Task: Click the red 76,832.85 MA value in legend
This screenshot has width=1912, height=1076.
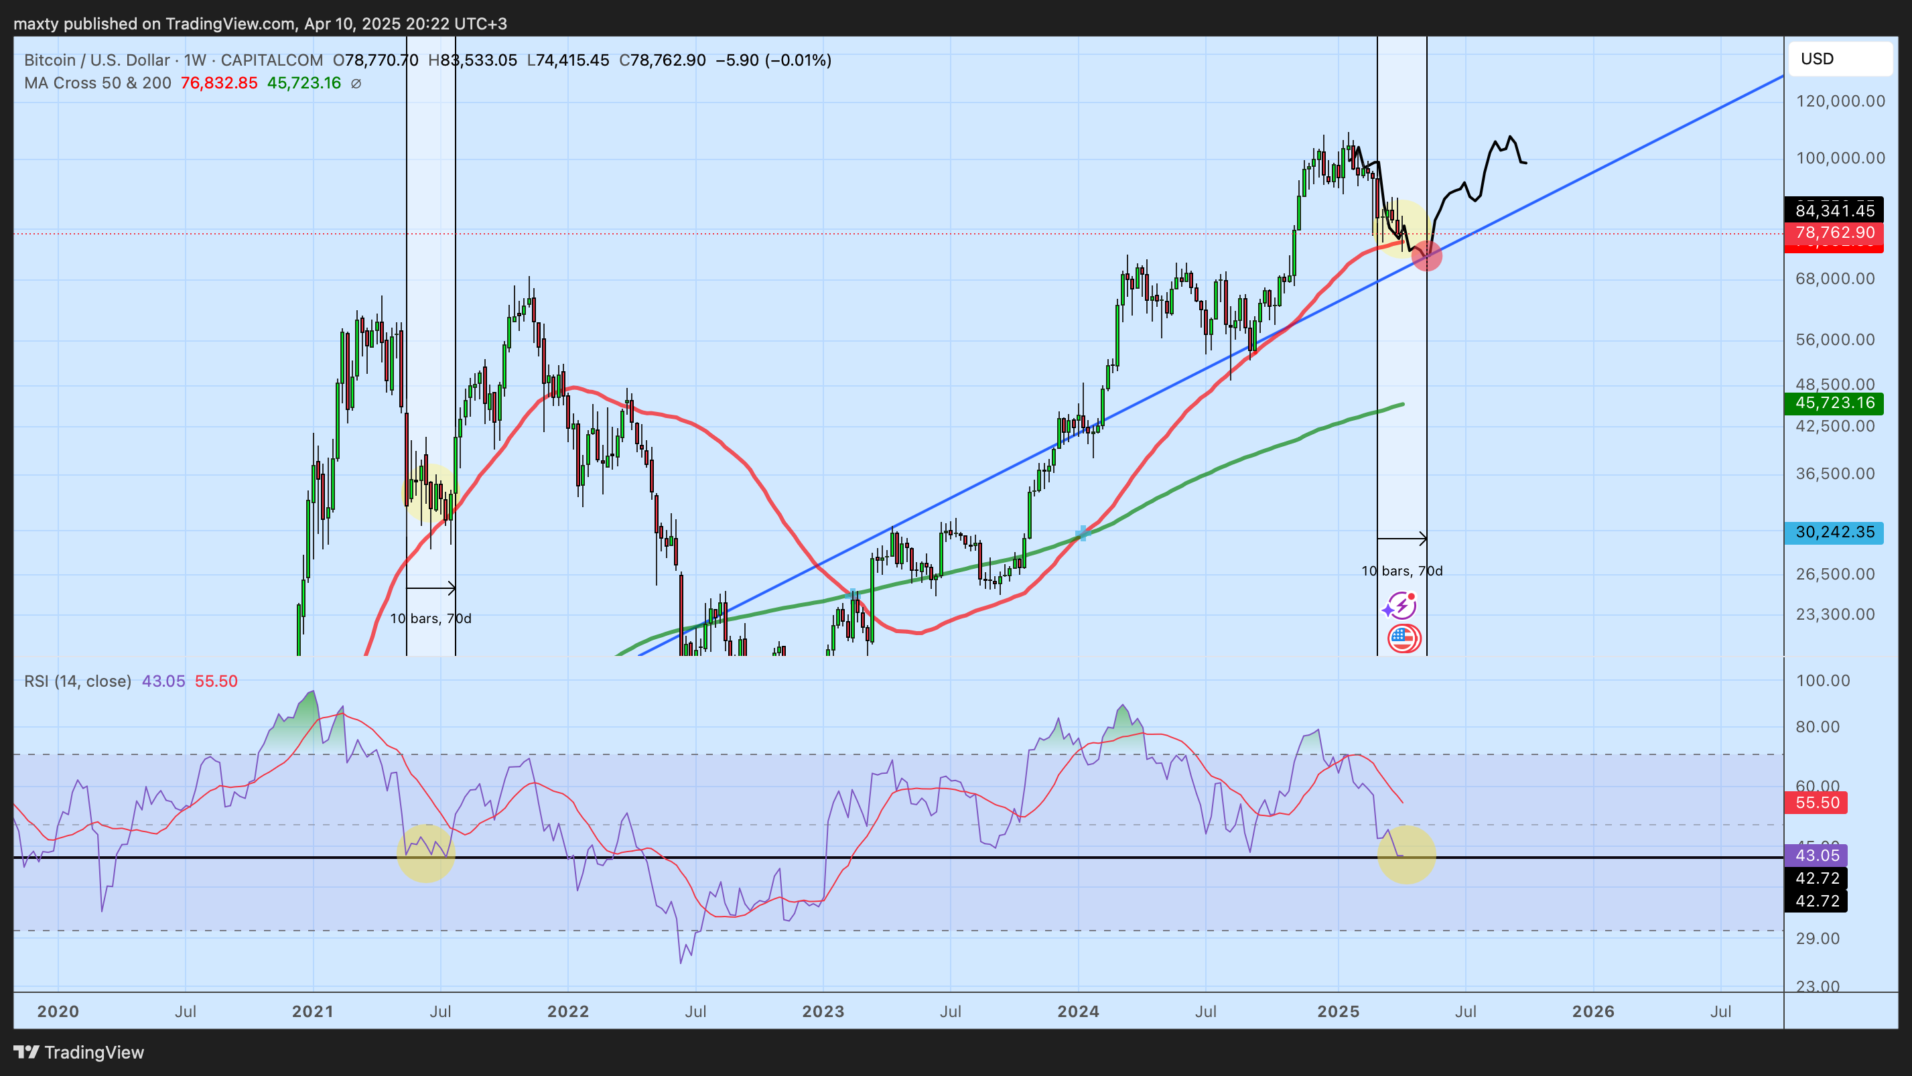Action: click(219, 83)
